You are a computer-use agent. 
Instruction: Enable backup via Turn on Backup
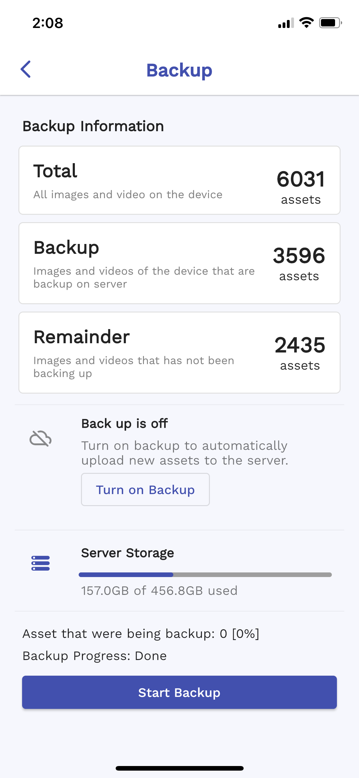[145, 489]
